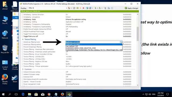The image size is (172, 97).
Task: Expand the export profiles dropdown arrow
Action: [x=98, y=8]
